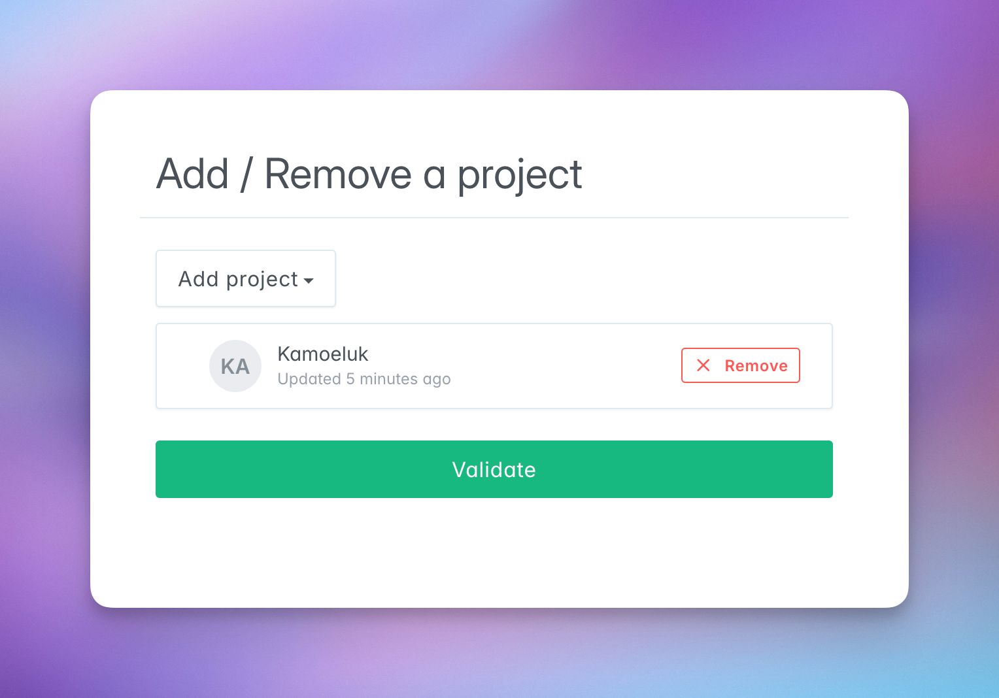Image resolution: width=999 pixels, height=698 pixels.
Task: Click the Kamoeluk project name
Action: click(323, 354)
